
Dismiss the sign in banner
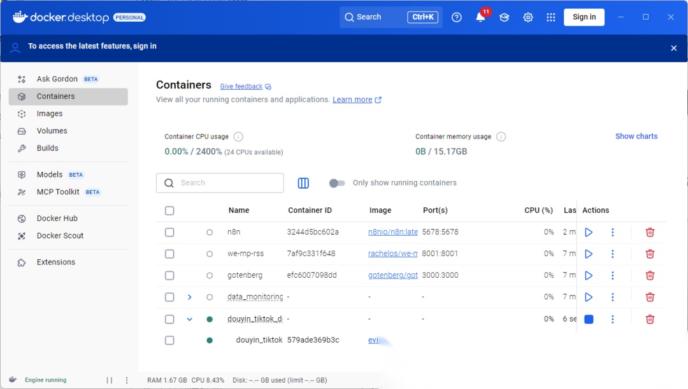point(673,48)
